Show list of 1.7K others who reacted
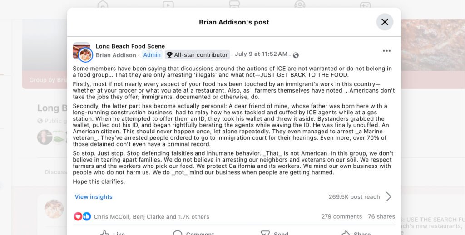This screenshot has width=465, height=235. point(193,217)
